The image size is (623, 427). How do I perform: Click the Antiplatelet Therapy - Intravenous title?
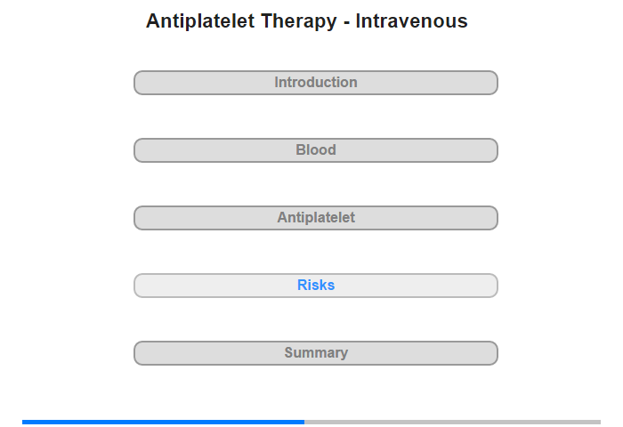click(307, 21)
